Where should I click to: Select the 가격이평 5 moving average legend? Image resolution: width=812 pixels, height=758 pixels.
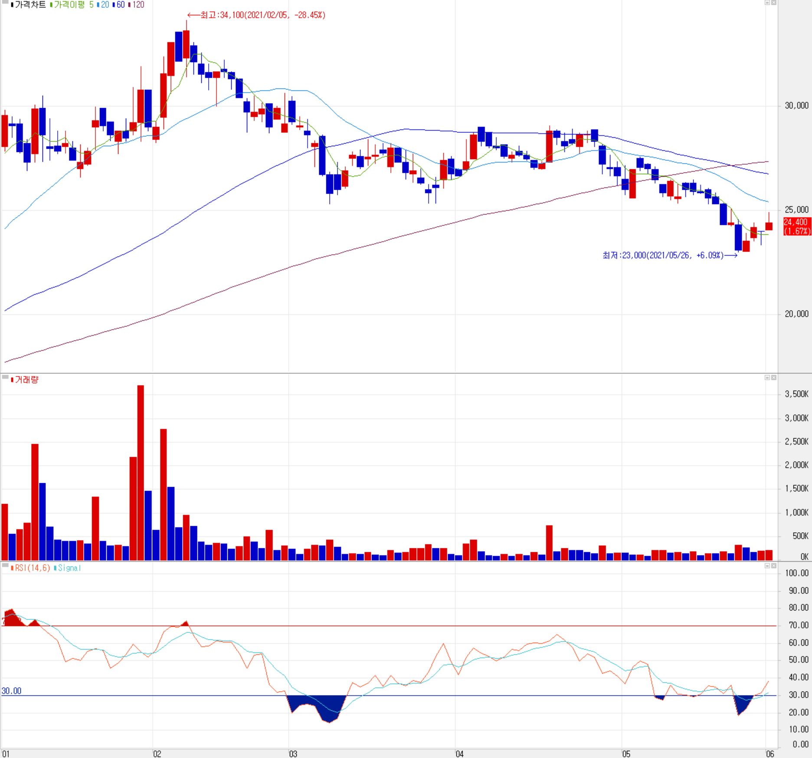click(x=72, y=5)
